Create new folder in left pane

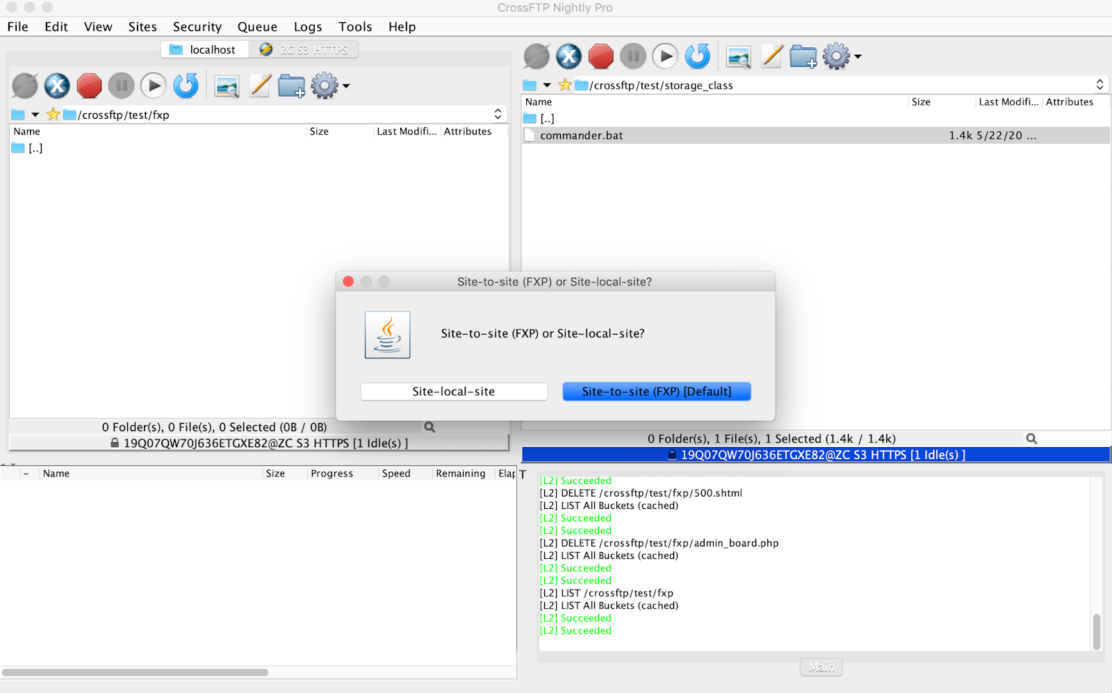(292, 86)
